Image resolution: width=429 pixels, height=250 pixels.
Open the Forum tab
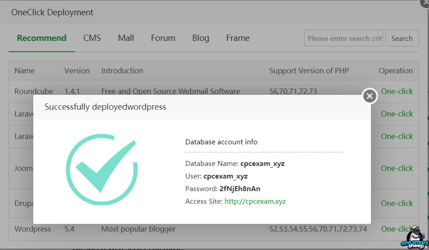(163, 38)
